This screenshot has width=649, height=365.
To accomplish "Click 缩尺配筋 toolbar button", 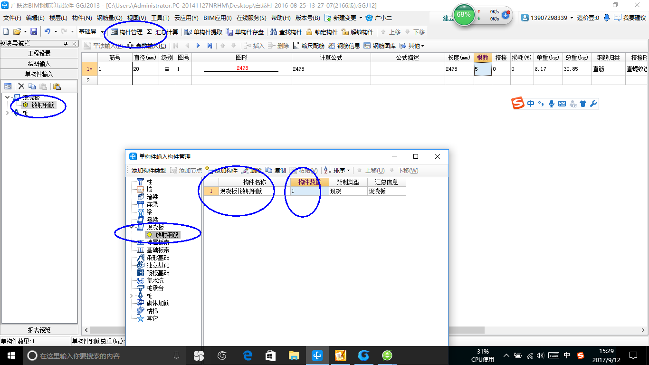I will coord(309,46).
